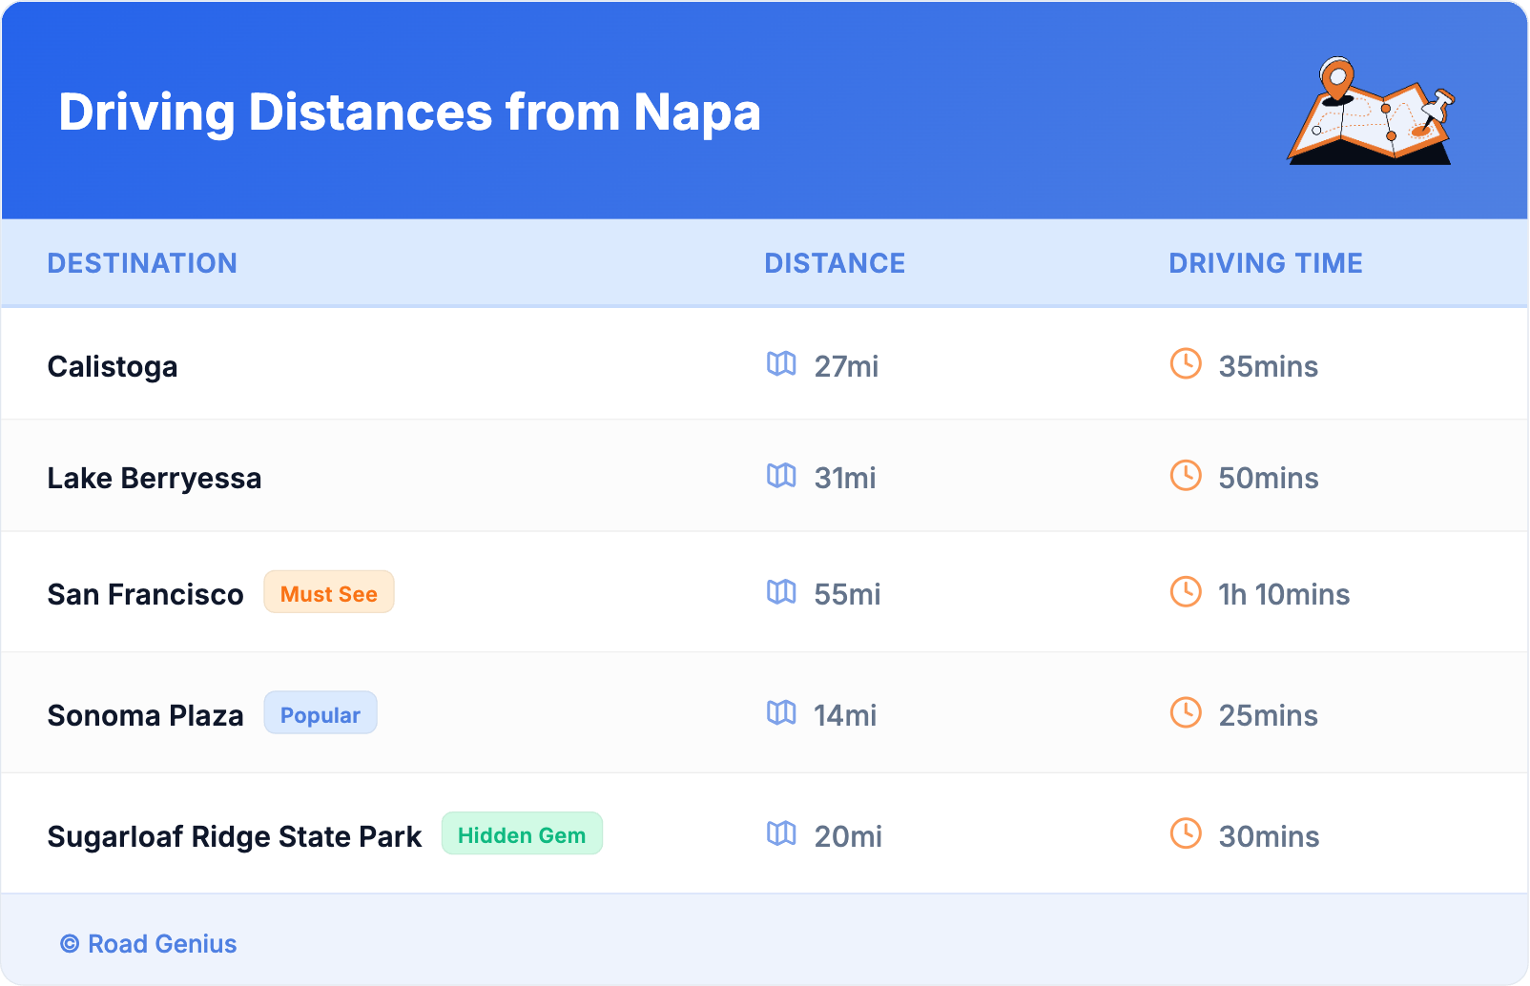Image resolution: width=1530 pixels, height=986 pixels.
Task: Select the Popular badge
Action: pos(320,714)
